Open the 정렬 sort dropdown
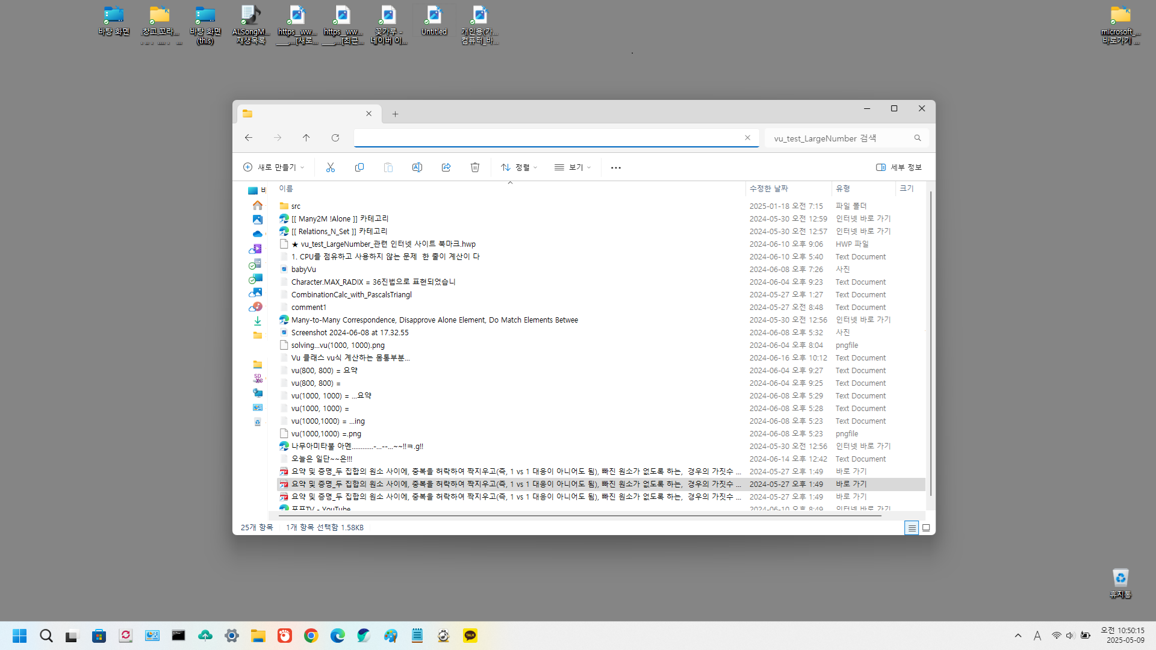The image size is (1156, 650). [519, 167]
